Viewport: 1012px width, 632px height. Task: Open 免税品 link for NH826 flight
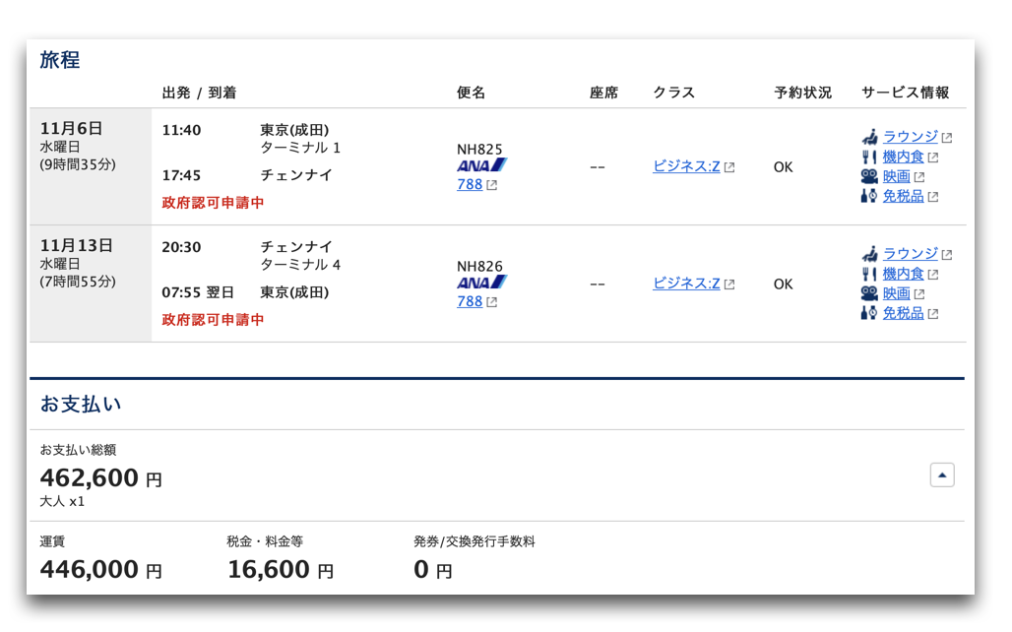(903, 313)
